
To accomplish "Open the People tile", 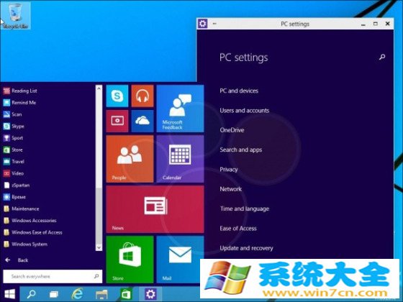I will tap(130, 159).
